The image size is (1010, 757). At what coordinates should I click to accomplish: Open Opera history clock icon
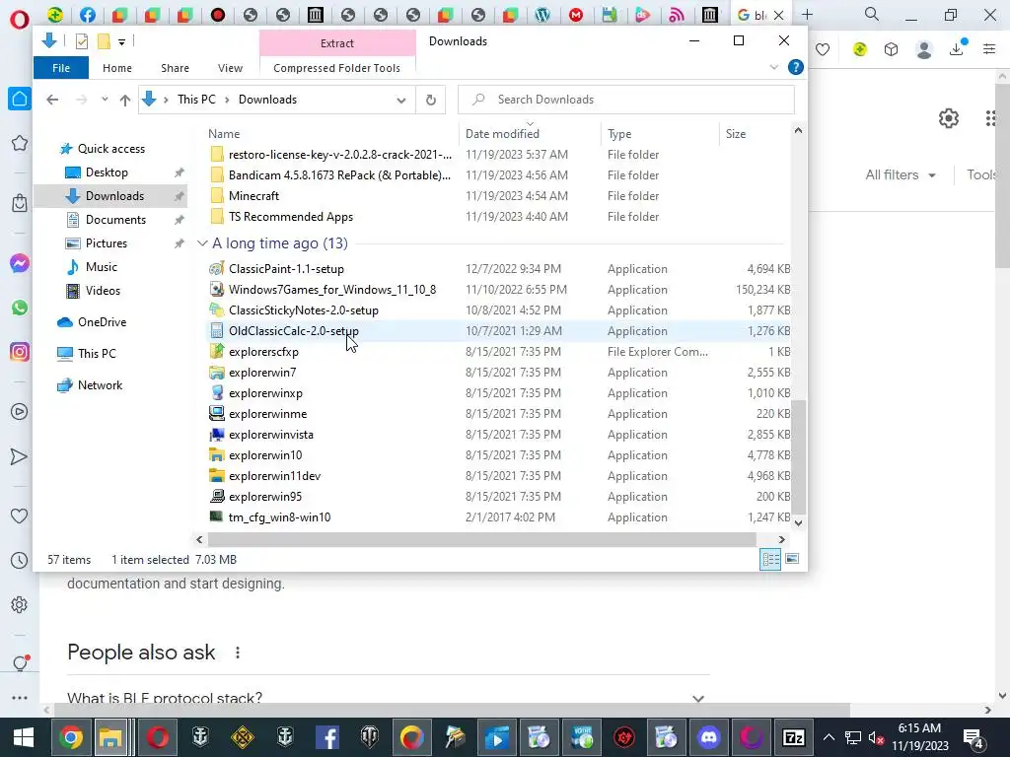pos(20,561)
